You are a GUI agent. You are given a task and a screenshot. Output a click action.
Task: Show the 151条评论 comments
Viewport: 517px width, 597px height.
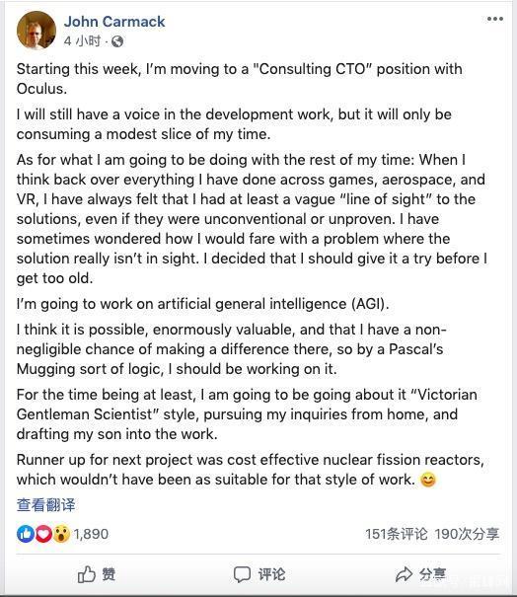[396, 534]
